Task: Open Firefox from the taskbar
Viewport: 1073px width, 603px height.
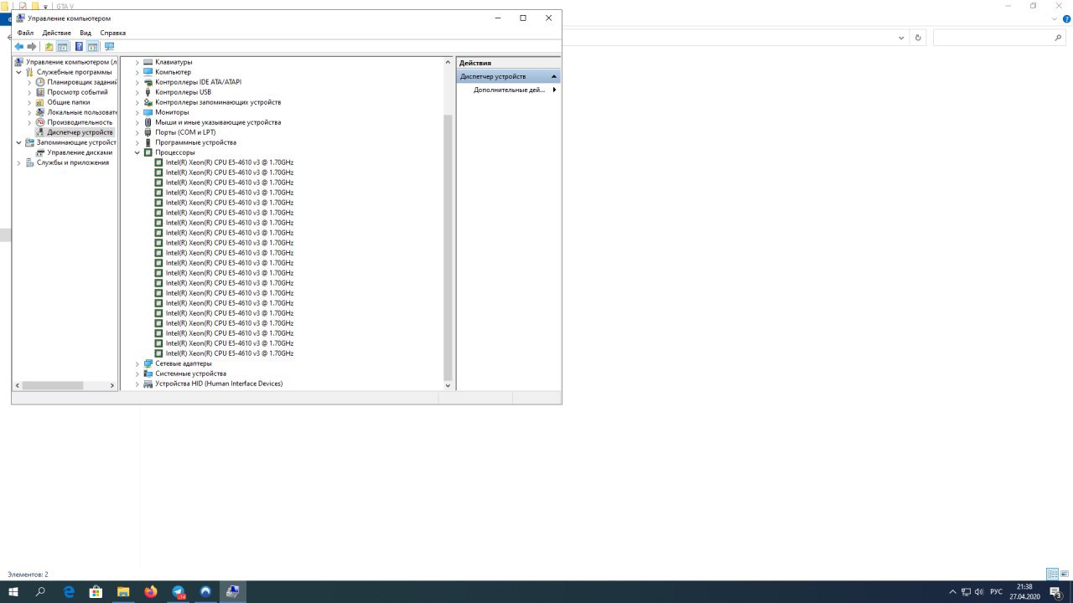Action: click(x=151, y=591)
